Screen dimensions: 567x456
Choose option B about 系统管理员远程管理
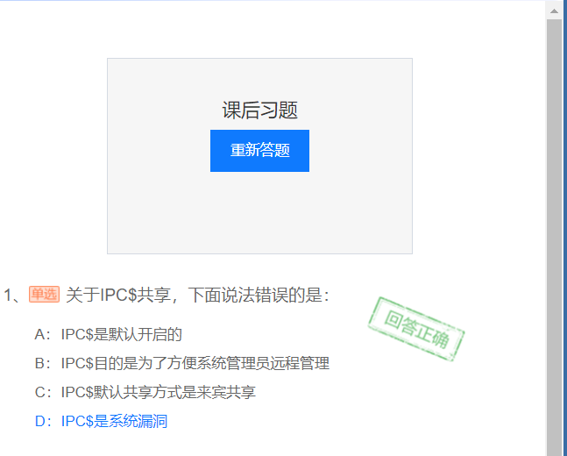click(182, 363)
